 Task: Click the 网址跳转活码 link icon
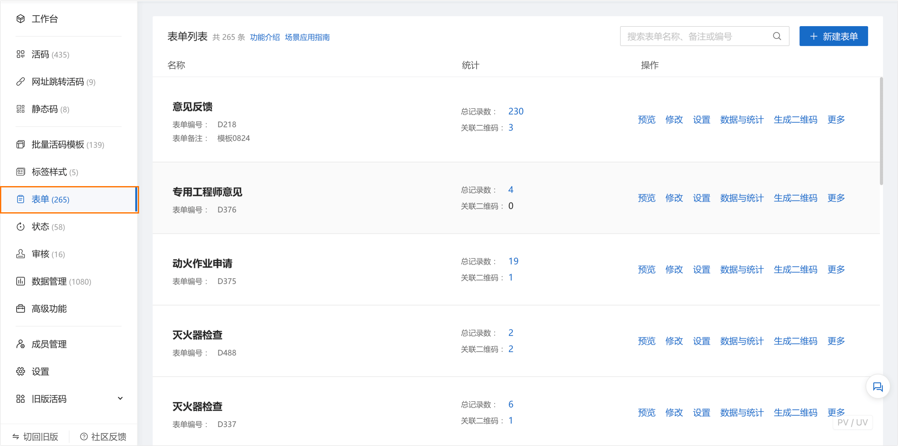click(x=20, y=82)
